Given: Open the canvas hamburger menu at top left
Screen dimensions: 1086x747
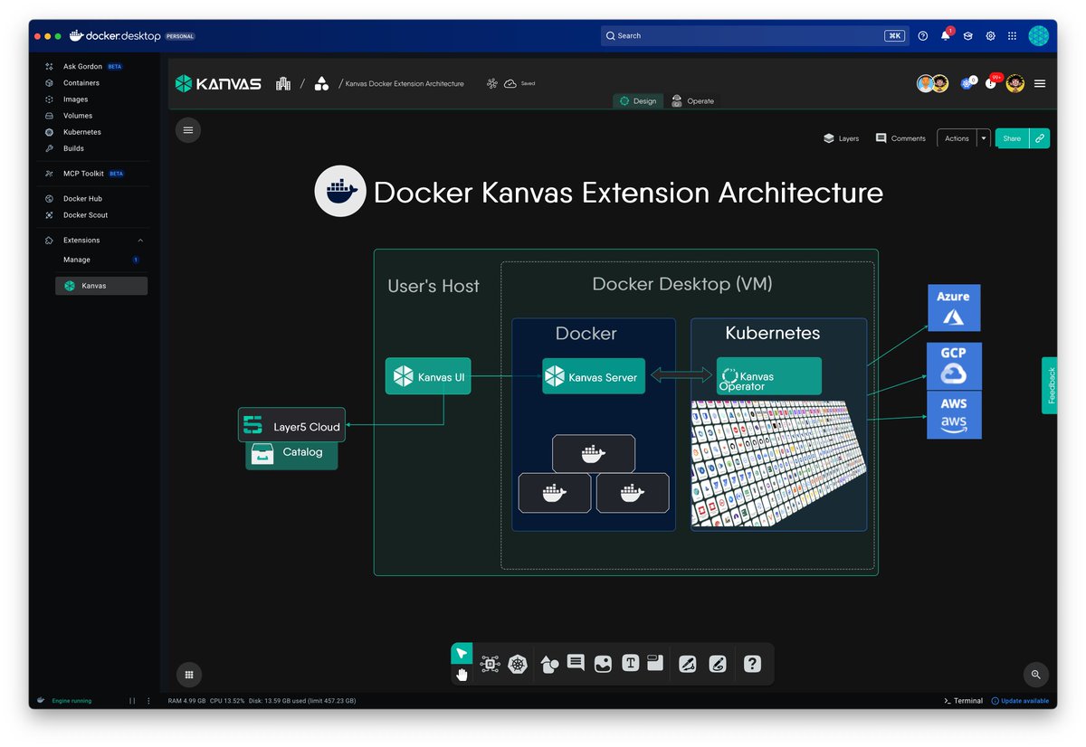Looking at the screenshot, I should (188, 130).
